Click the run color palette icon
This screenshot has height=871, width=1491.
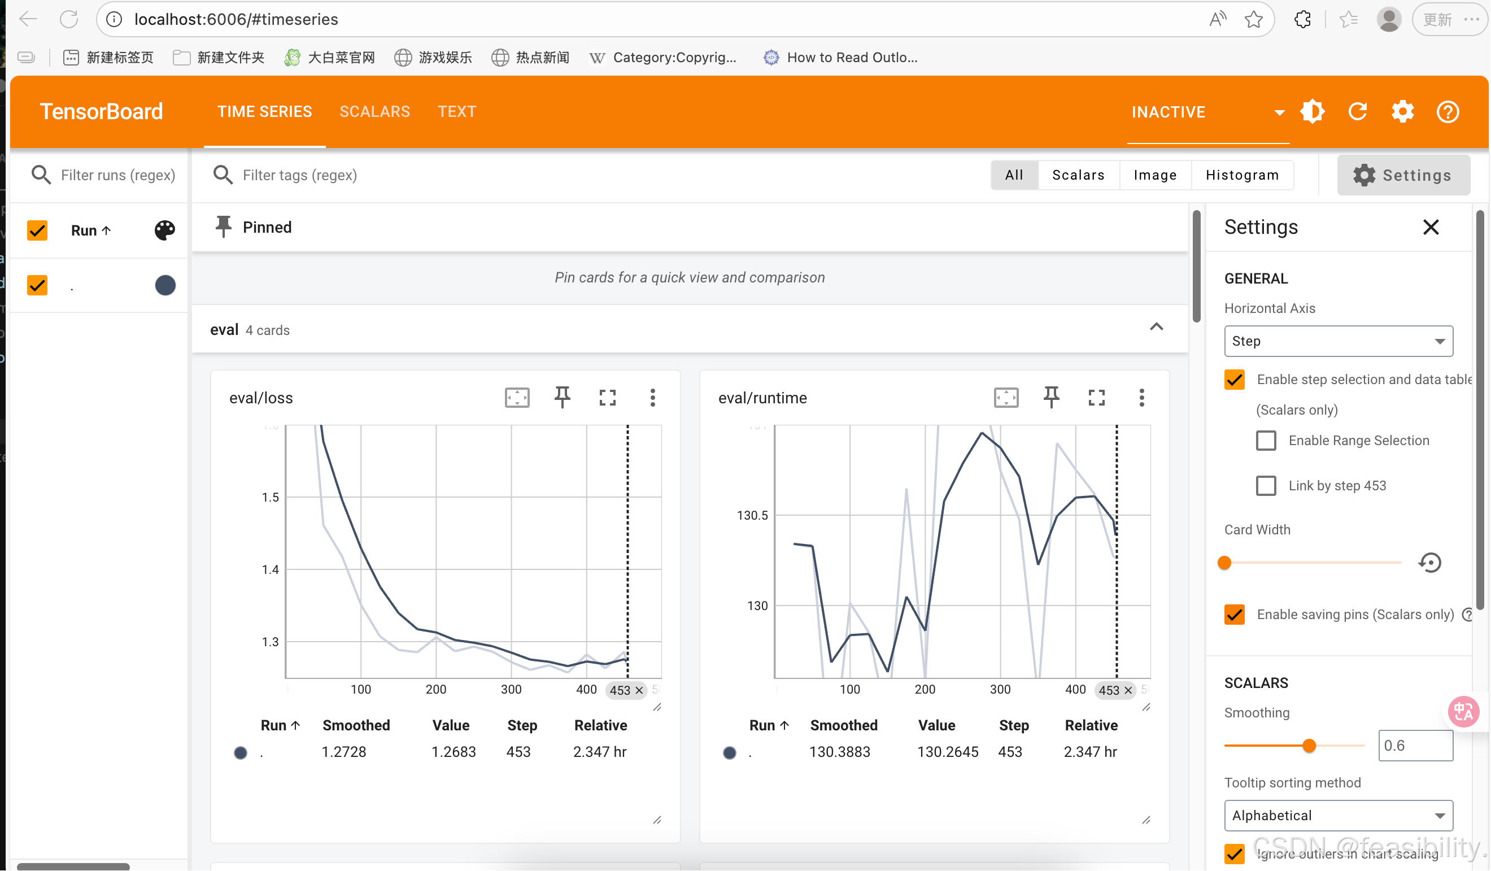point(164,230)
